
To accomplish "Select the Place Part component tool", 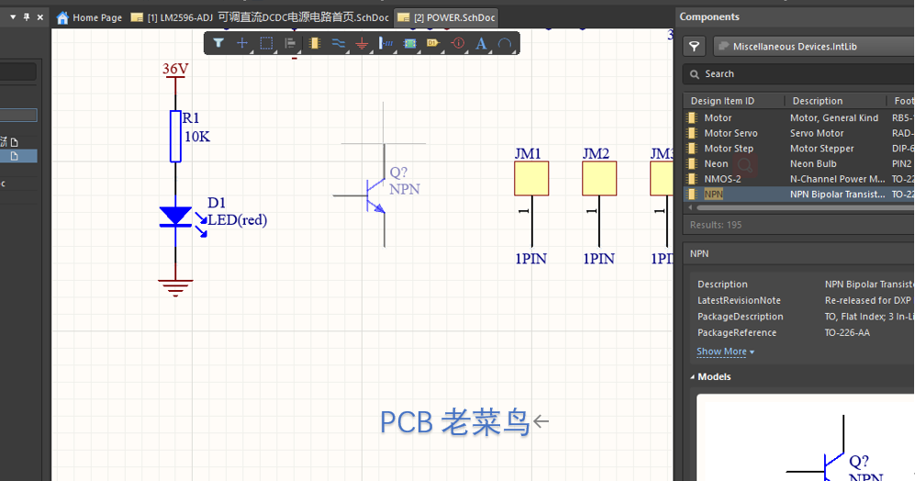I will click(x=315, y=43).
